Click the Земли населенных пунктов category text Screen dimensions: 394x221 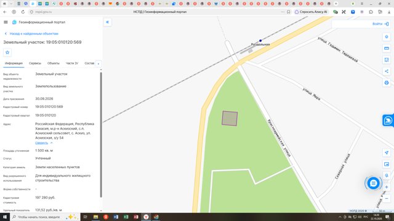pos(57,167)
